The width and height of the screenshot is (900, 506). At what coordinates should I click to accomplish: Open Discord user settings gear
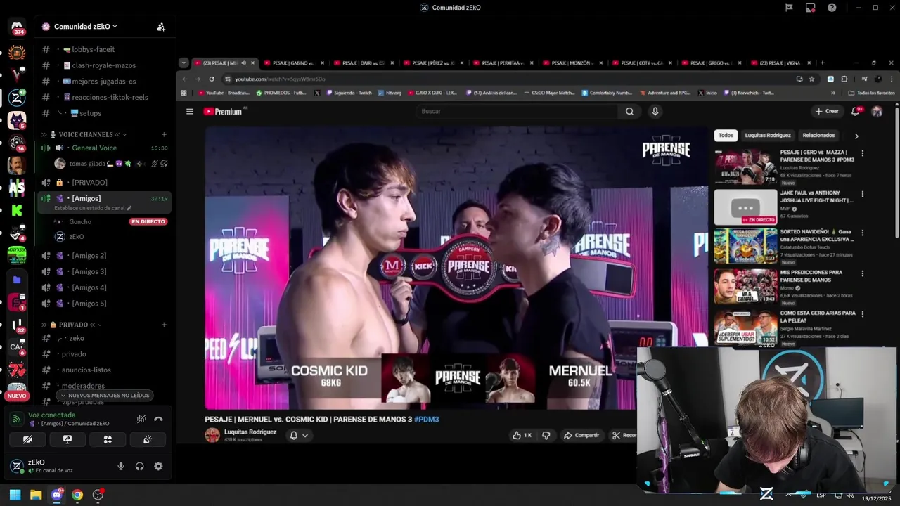[158, 466]
